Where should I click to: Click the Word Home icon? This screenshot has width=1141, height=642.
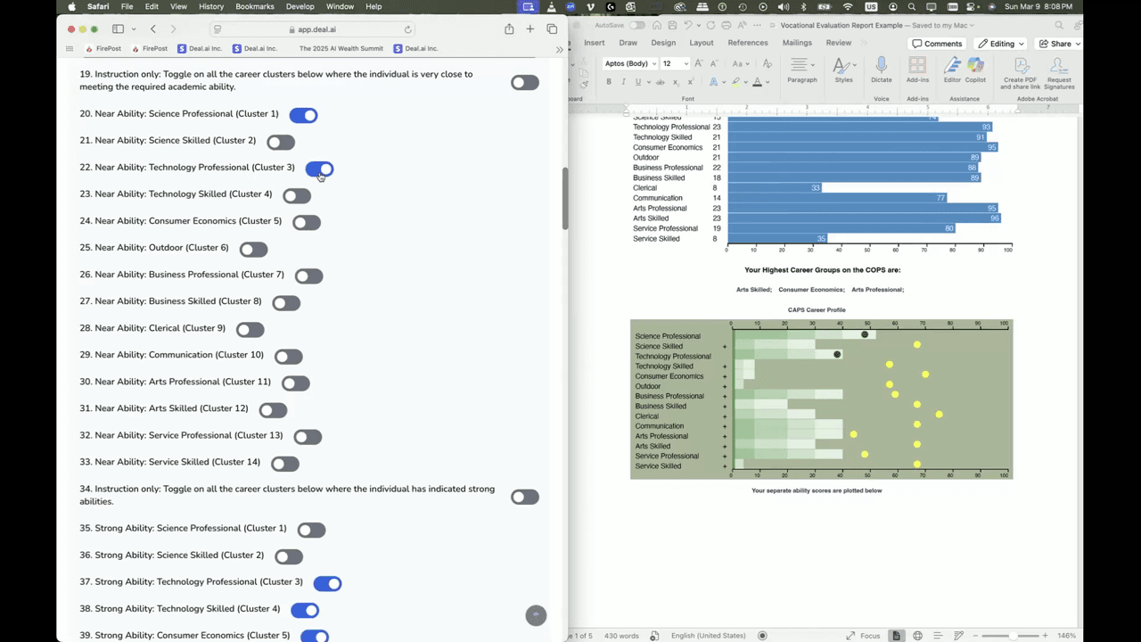tap(655, 25)
